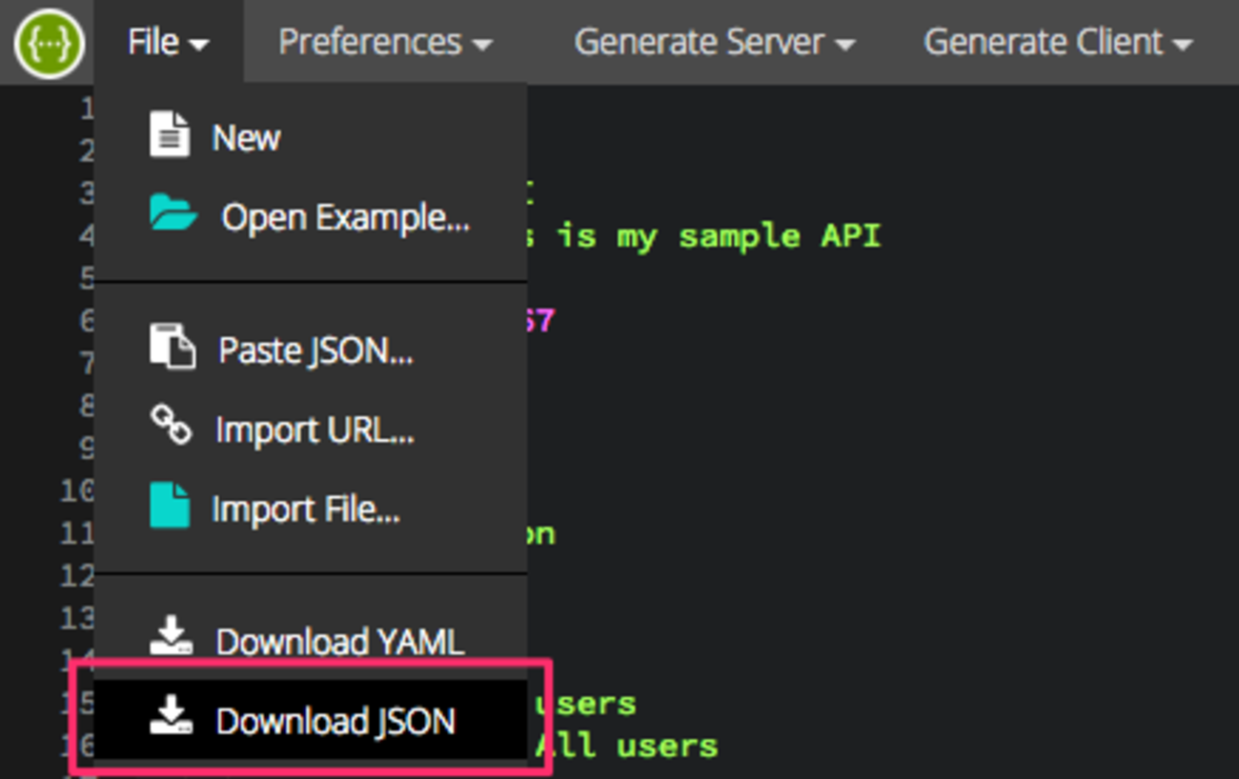Click line number 10 in the gutter

(78, 491)
